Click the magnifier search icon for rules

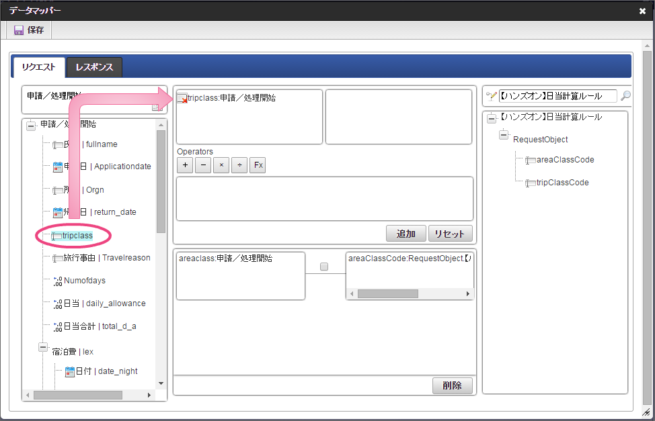(x=625, y=96)
